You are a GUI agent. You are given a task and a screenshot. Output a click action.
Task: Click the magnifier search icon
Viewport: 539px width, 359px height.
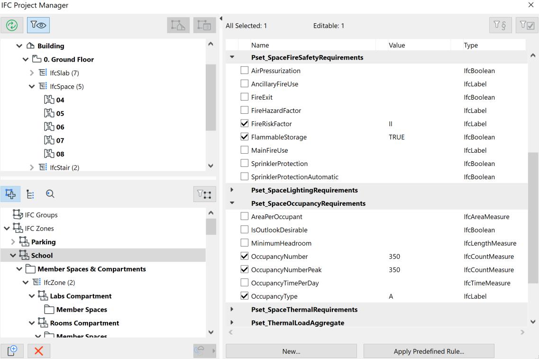coord(50,193)
